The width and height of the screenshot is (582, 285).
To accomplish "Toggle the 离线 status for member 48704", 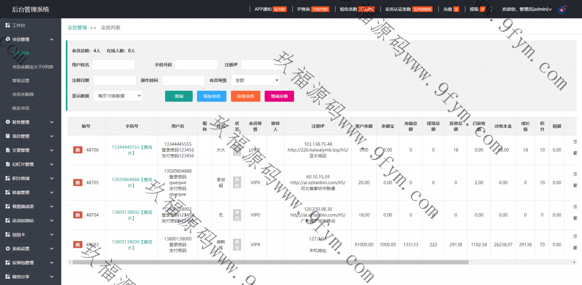I will [x=237, y=215].
